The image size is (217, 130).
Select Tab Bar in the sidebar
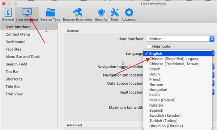(x=29, y=71)
